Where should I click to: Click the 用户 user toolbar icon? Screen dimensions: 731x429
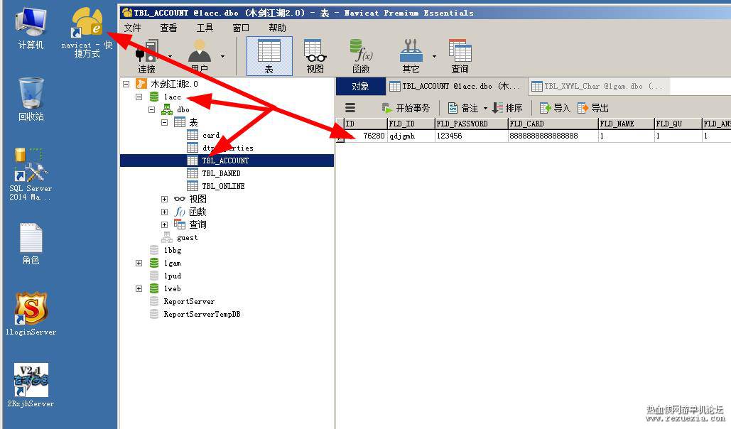pos(200,56)
